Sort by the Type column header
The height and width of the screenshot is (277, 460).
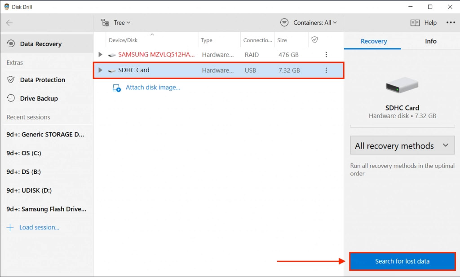[207, 40]
